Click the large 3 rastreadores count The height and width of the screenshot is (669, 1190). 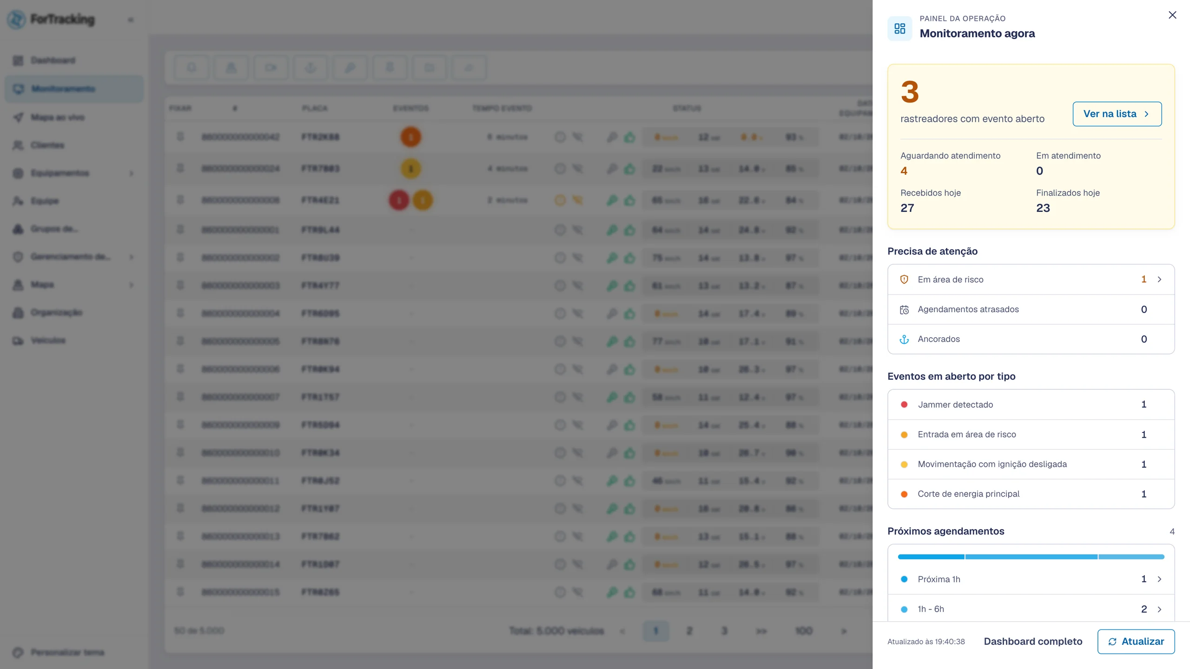(910, 92)
